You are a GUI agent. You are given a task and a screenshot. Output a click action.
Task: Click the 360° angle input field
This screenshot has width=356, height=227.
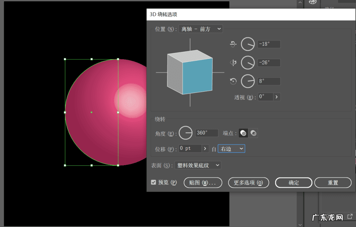tap(207, 133)
